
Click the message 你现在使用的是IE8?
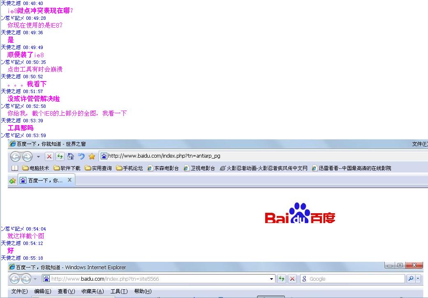(35, 26)
